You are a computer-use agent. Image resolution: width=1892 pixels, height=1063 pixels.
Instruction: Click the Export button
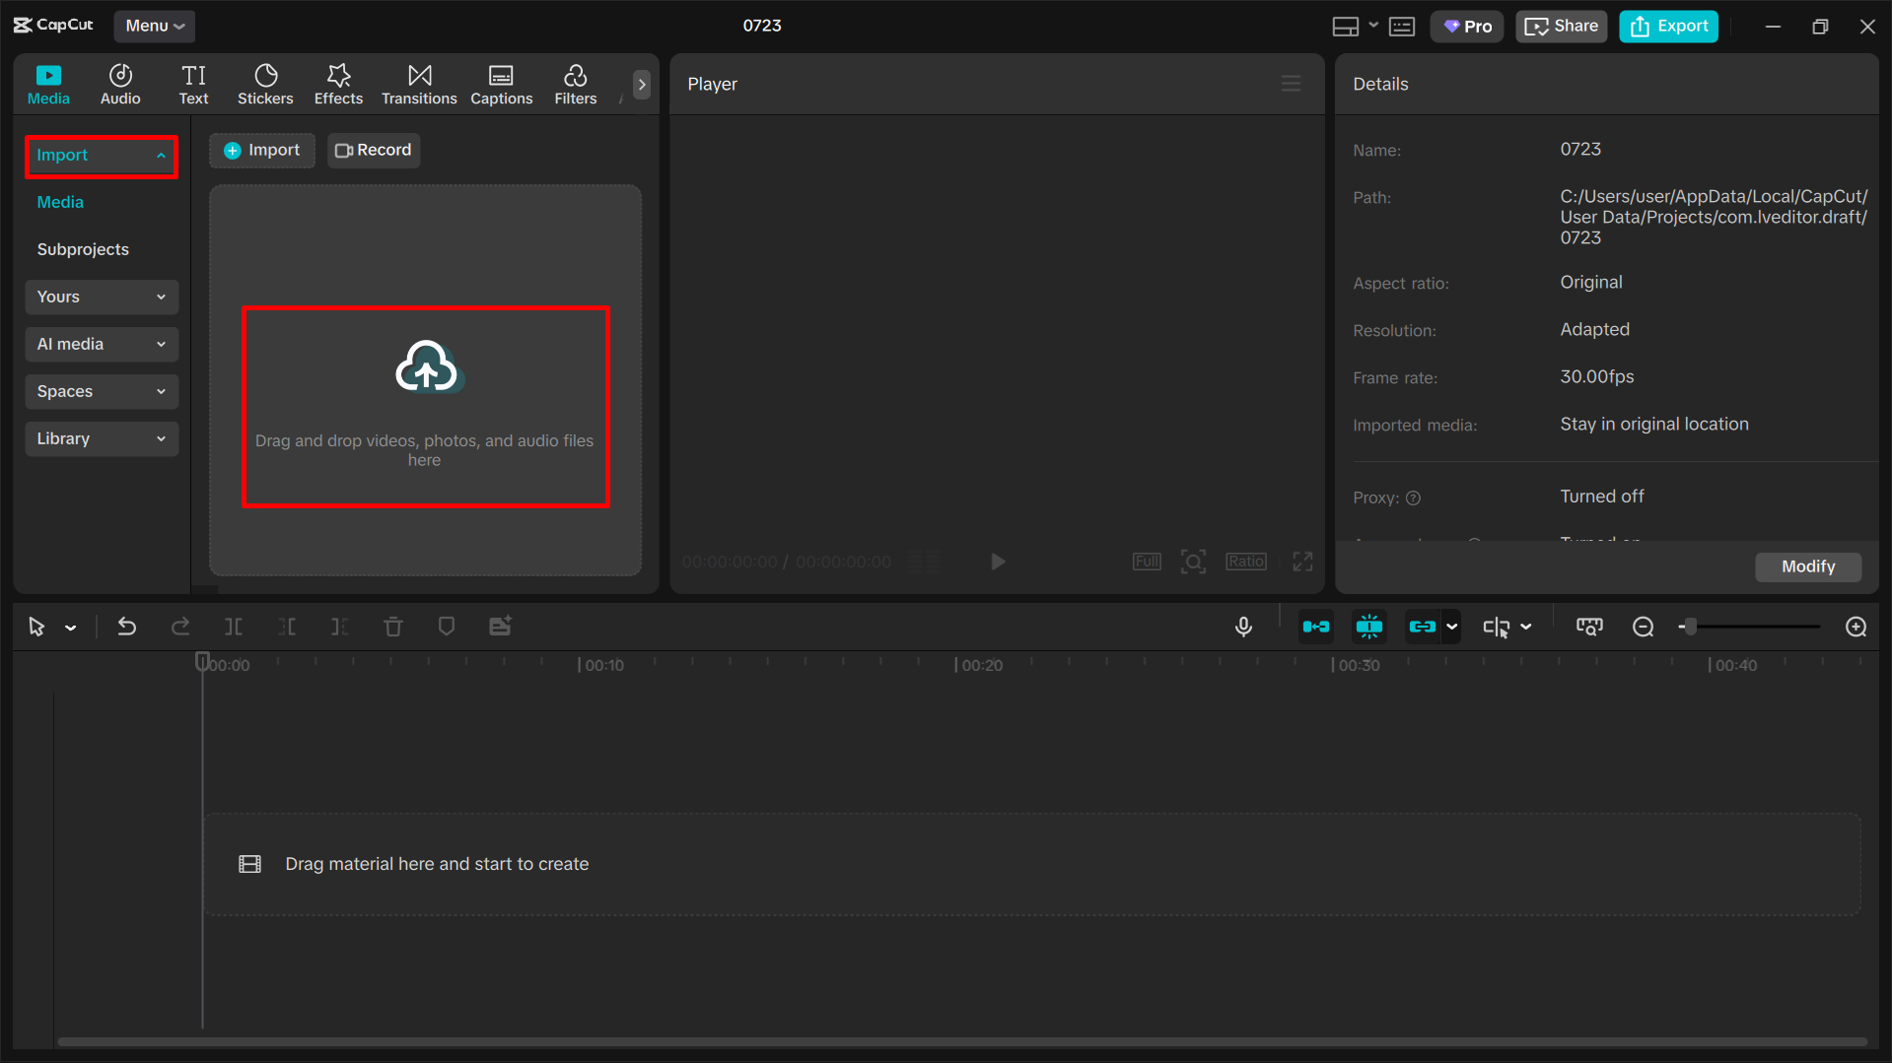point(1667,26)
